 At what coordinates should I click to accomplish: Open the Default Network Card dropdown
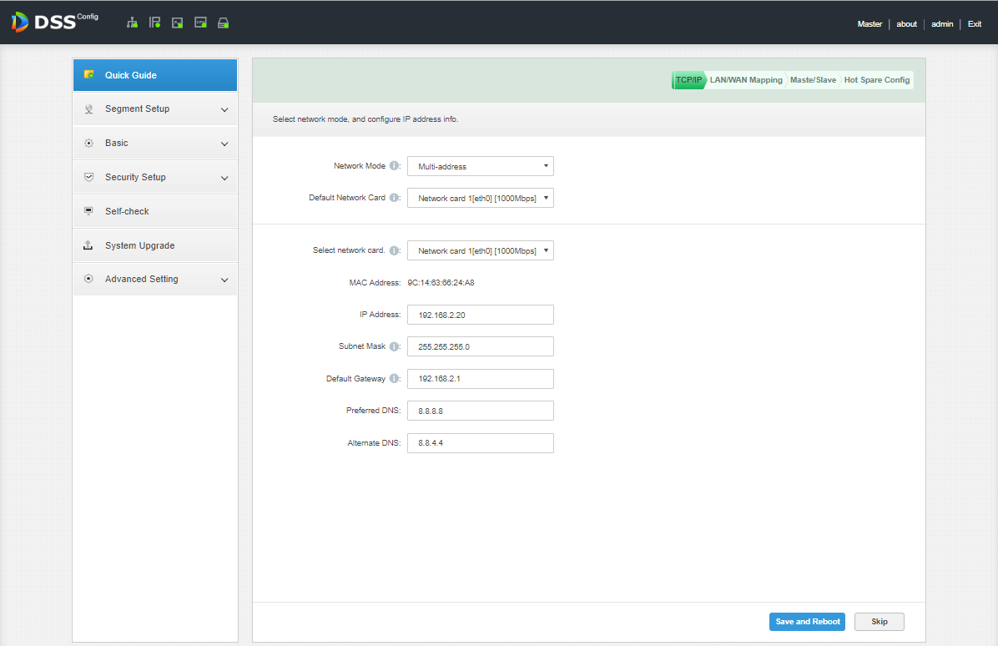pyautogui.click(x=480, y=199)
